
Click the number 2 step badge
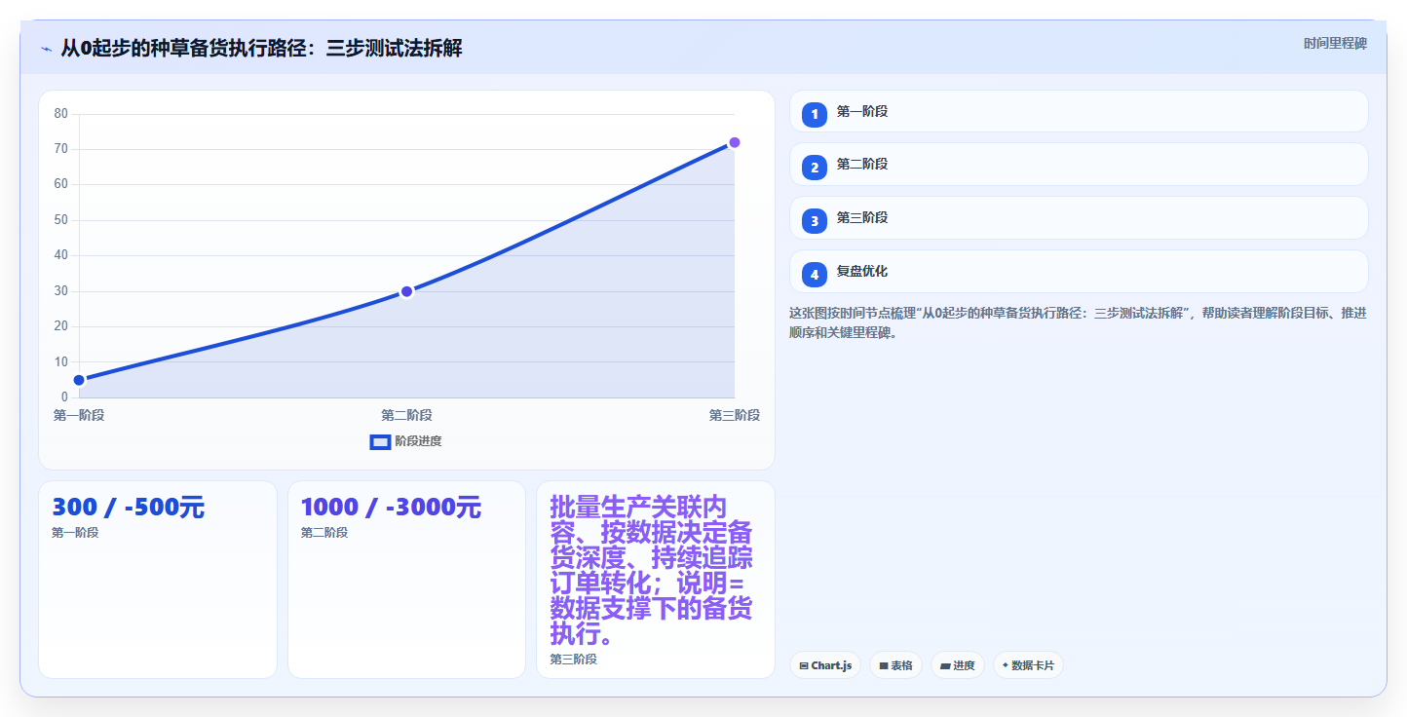pyautogui.click(x=815, y=168)
